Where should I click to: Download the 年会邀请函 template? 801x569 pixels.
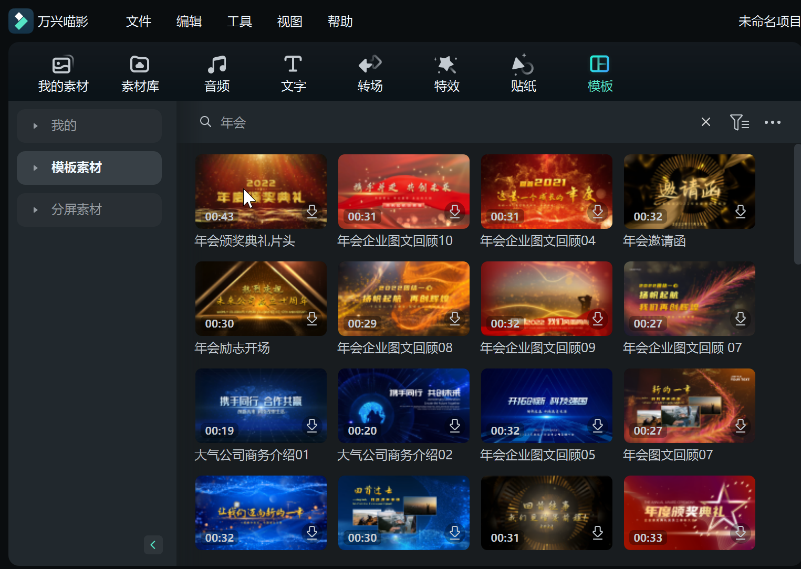[740, 212]
